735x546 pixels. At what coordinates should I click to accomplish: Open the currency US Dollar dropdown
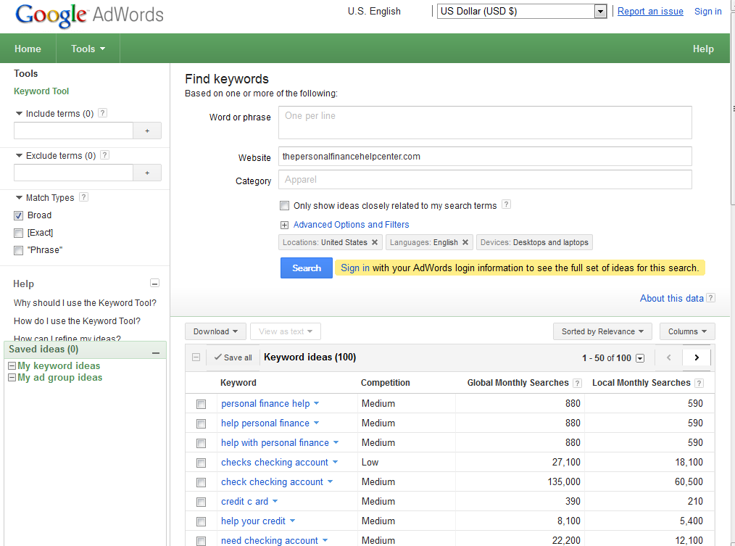click(599, 11)
